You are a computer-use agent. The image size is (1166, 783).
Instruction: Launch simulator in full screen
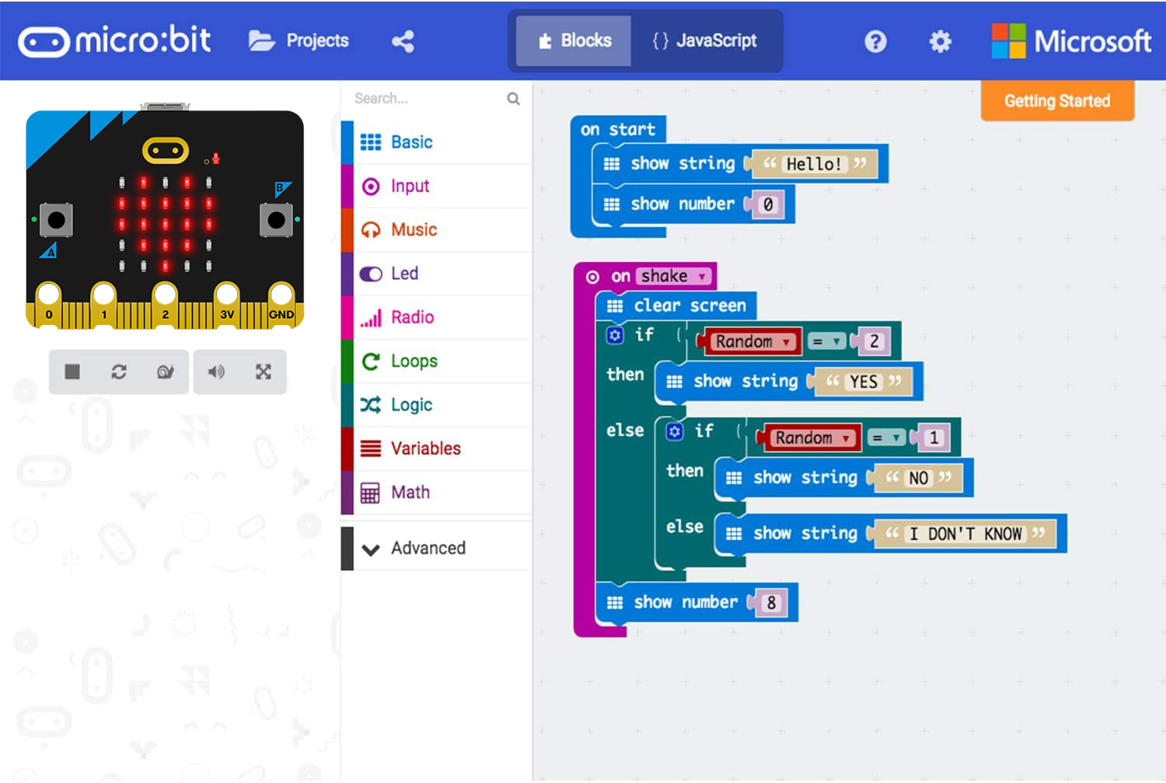click(x=264, y=372)
